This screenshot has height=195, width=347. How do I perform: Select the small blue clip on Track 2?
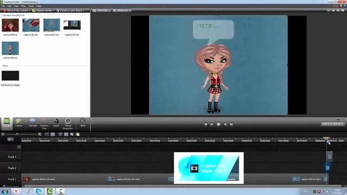point(327,168)
